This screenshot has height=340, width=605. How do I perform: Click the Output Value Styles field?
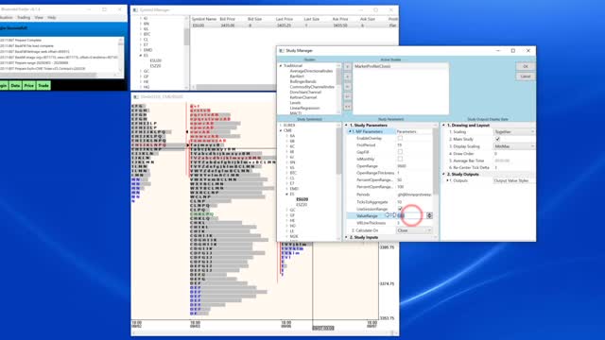pyautogui.click(x=514, y=180)
